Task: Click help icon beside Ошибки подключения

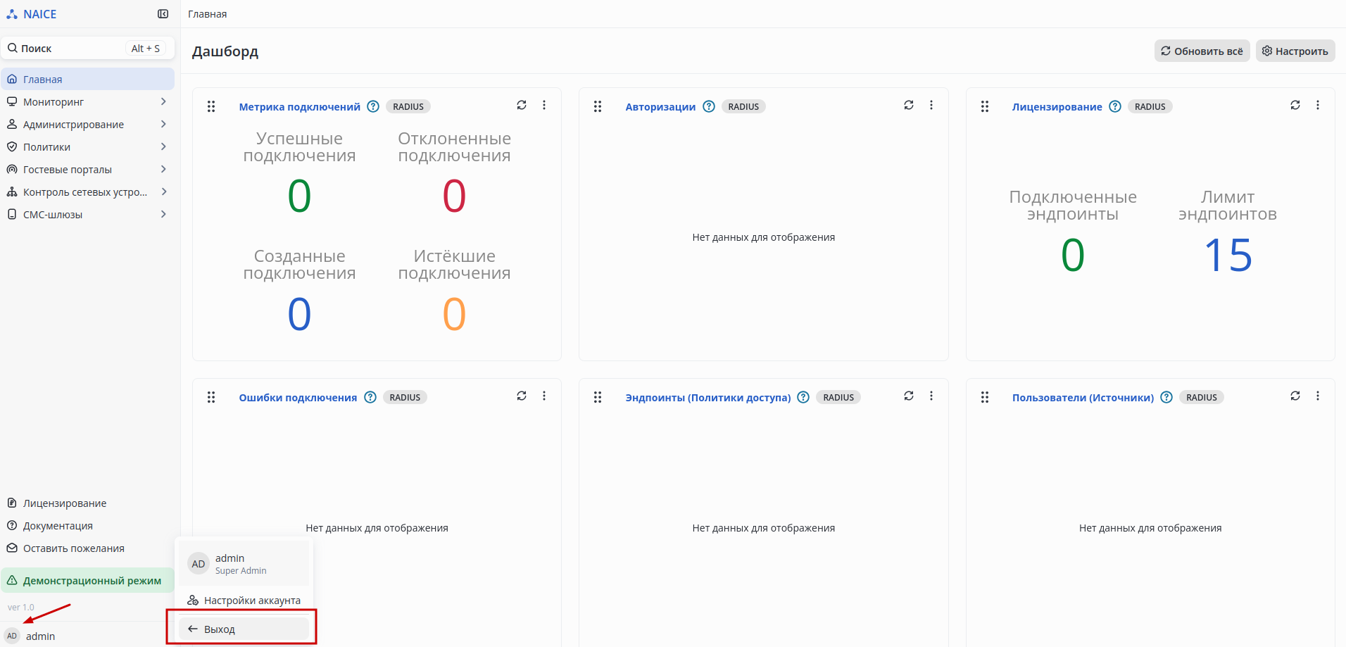Action: [370, 397]
